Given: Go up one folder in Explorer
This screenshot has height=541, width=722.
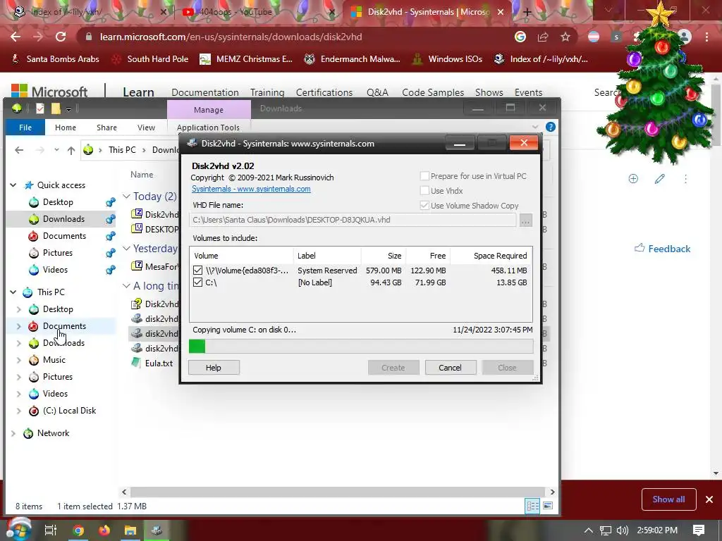Looking at the screenshot, I should pyautogui.click(x=71, y=150).
